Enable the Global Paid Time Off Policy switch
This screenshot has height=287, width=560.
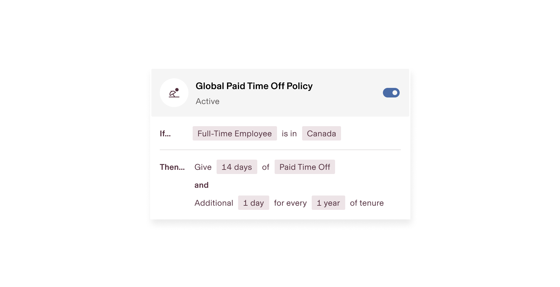pos(391,93)
